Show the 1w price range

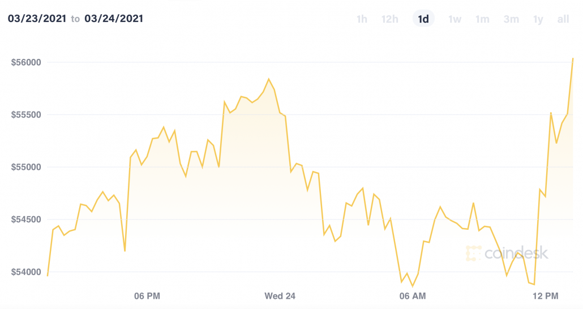point(455,19)
